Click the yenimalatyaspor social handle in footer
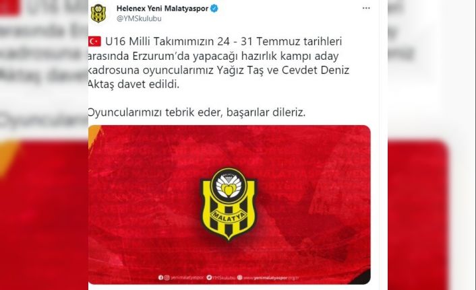Viewport: 476px width, 290px height. [x=187, y=278]
